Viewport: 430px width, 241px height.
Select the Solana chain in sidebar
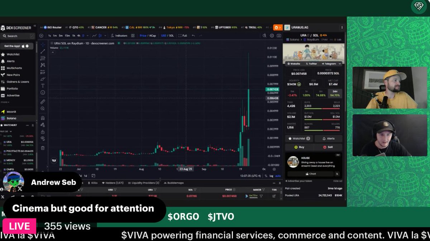click(18, 118)
